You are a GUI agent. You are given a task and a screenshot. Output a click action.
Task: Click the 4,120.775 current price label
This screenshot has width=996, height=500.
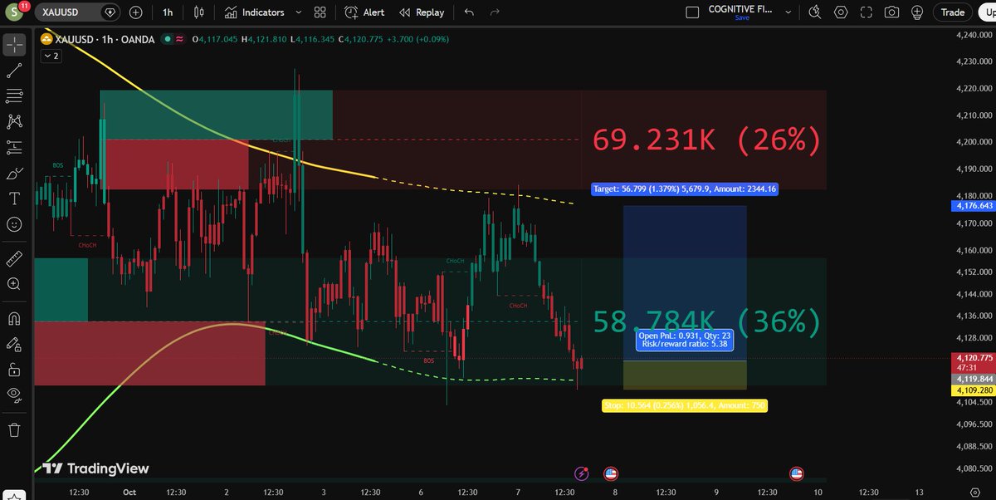(974, 357)
